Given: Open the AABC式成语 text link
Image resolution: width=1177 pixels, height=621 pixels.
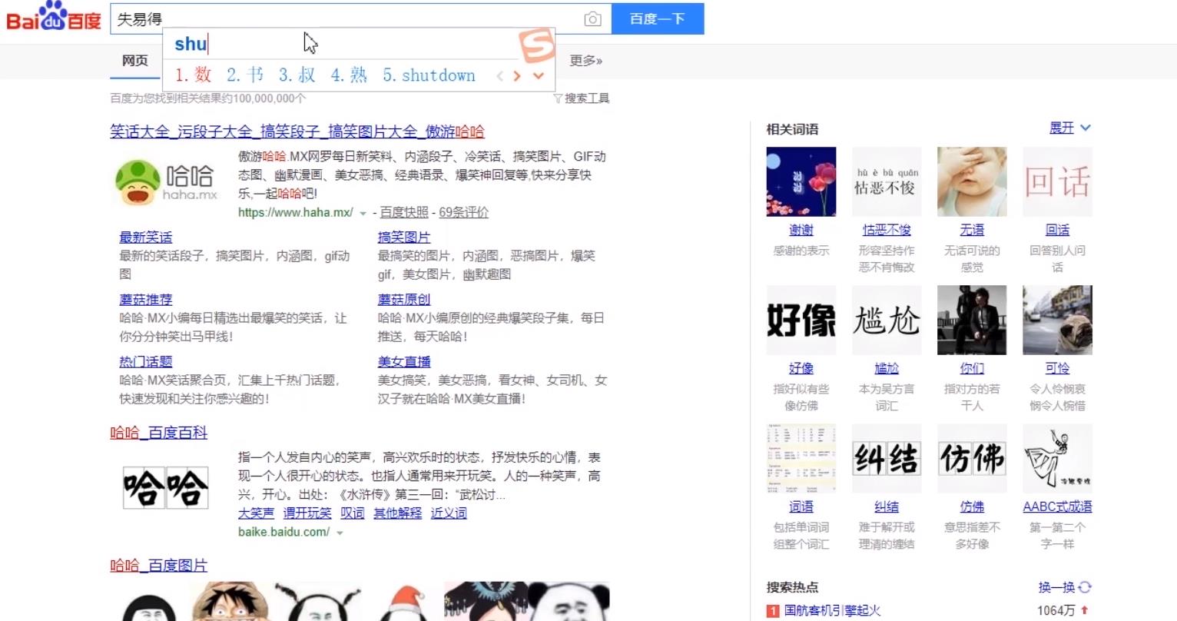Looking at the screenshot, I should click(x=1057, y=506).
